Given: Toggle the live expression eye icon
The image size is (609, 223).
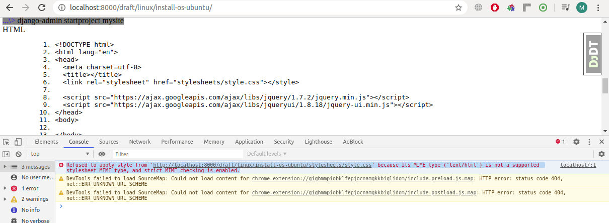Looking at the screenshot, I should 102,154.
